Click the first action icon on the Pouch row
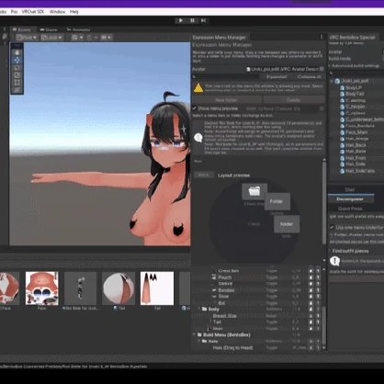Screen dimensions: 384x384 click(311, 277)
